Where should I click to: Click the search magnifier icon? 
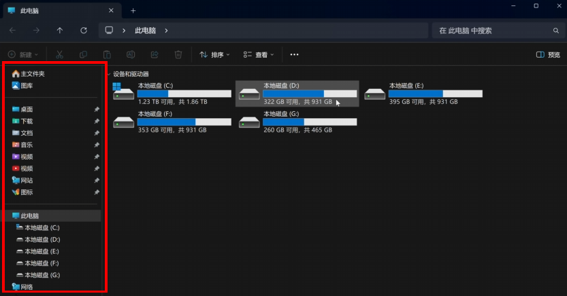pyautogui.click(x=556, y=31)
